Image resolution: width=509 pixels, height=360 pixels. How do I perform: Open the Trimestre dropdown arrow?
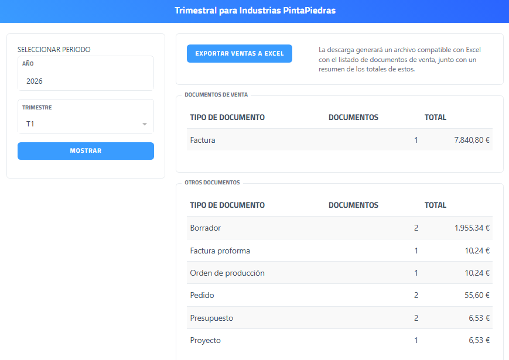(144, 124)
